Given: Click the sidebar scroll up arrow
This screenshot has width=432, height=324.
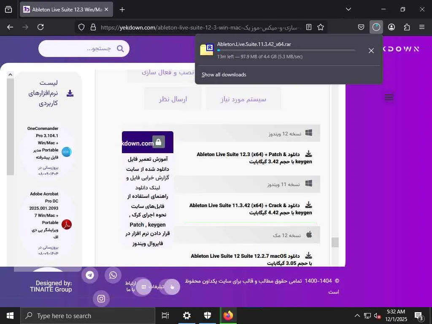Looking at the screenshot, I should tap(10, 74).
